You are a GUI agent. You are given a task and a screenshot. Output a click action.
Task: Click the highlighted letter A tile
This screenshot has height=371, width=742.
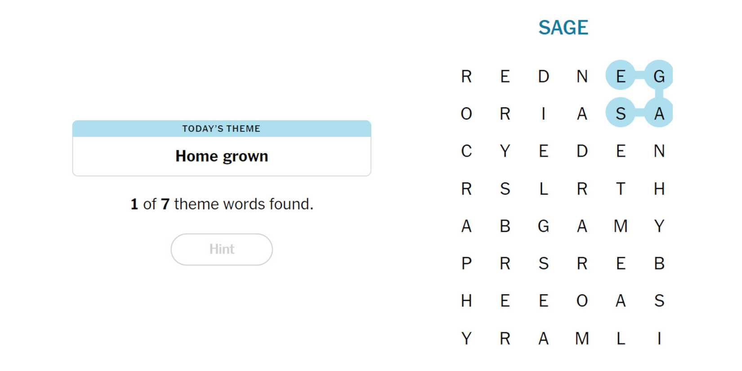659,113
